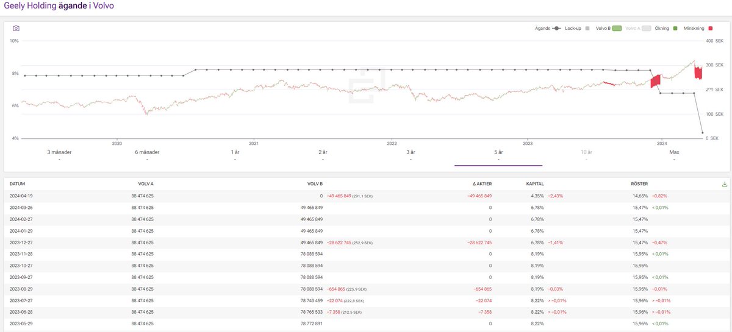Image resolution: width=732 pixels, height=332 pixels.
Task: Click the red decrease marker near late 2023
Action: [x=656, y=81]
